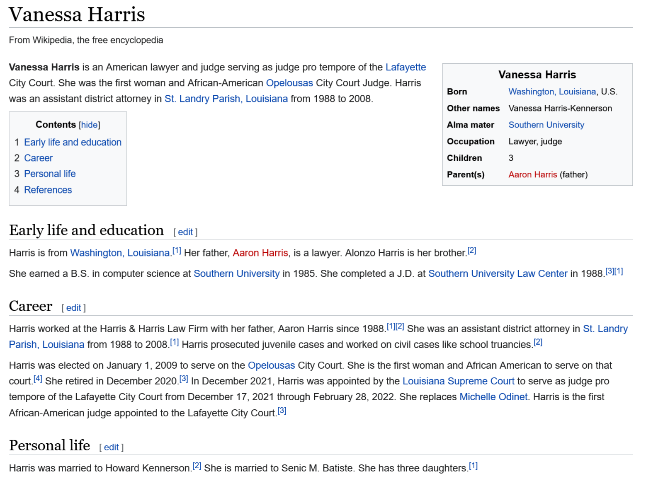Open Opelousas link in Career section
The image size is (646, 481).
(x=271, y=365)
